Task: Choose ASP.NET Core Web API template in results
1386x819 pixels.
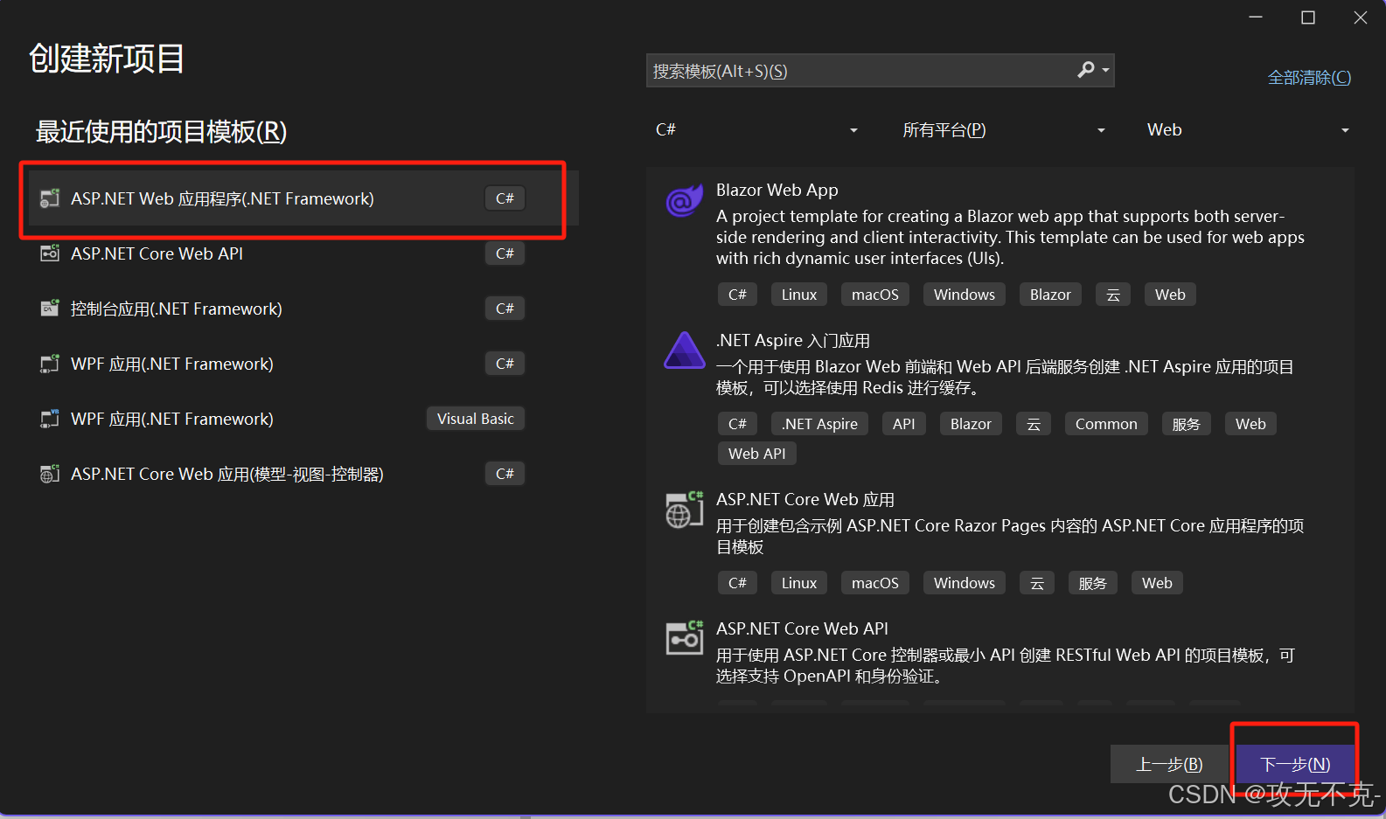Action: pyautogui.click(x=802, y=628)
